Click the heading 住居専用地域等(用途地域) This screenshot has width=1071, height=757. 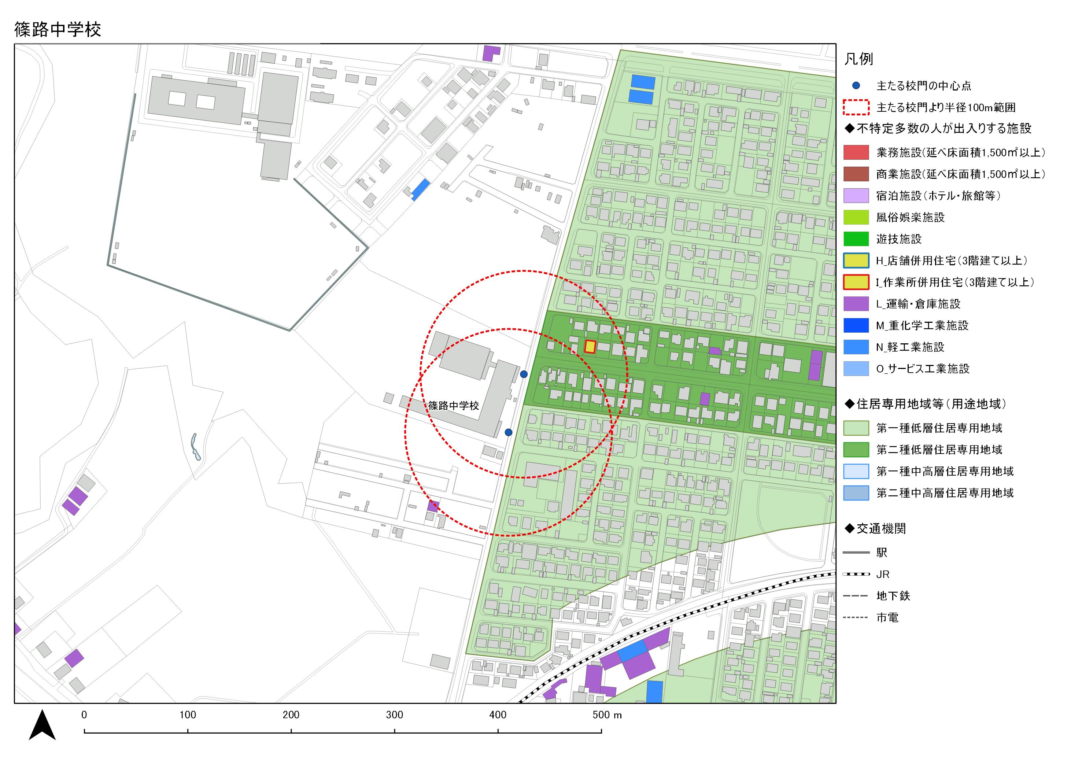[926, 404]
